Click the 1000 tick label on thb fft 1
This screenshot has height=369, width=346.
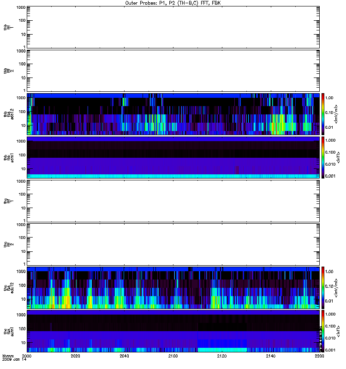click(x=21, y=8)
